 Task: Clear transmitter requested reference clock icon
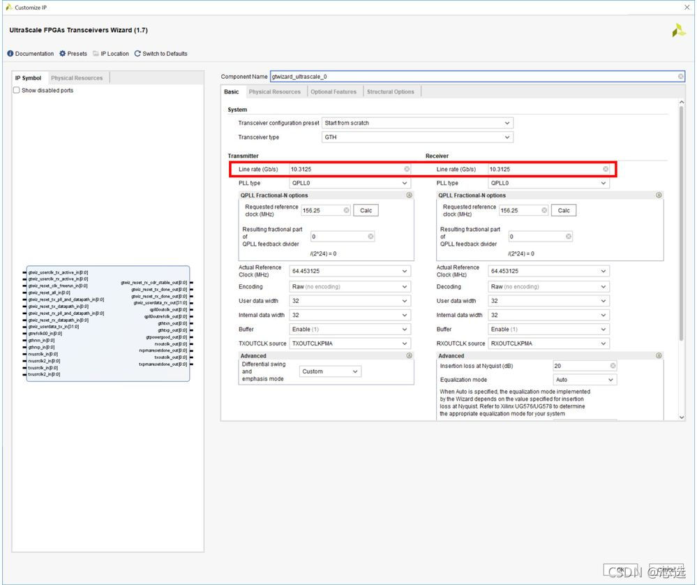[346, 210]
